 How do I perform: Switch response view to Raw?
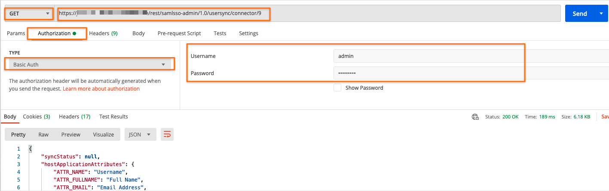click(43, 134)
